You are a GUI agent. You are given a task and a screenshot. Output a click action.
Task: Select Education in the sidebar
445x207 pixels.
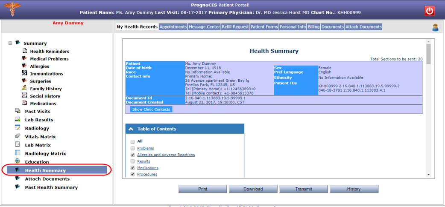pos(37,162)
